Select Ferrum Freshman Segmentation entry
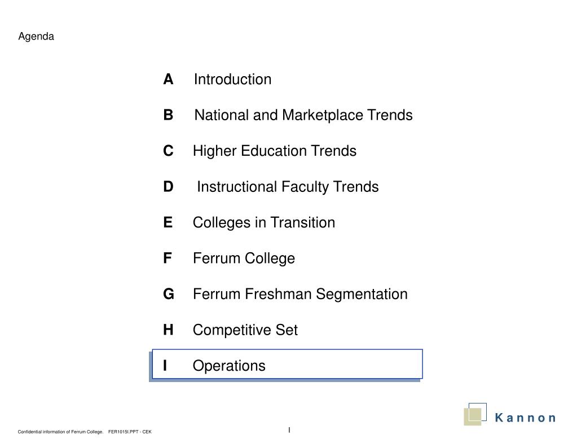This screenshot has height=443, width=577. (x=300, y=294)
